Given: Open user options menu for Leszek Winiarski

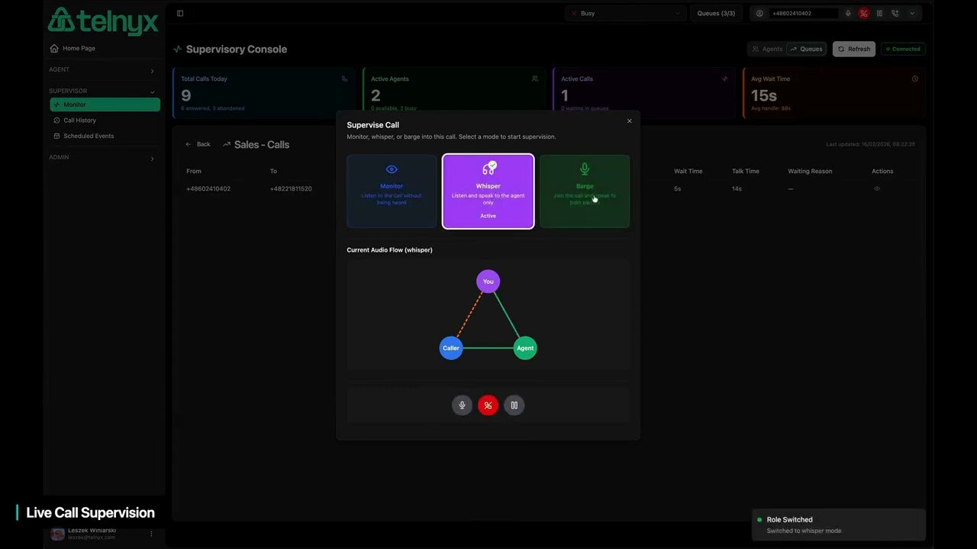Looking at the screenshot, I should point(151,534).
